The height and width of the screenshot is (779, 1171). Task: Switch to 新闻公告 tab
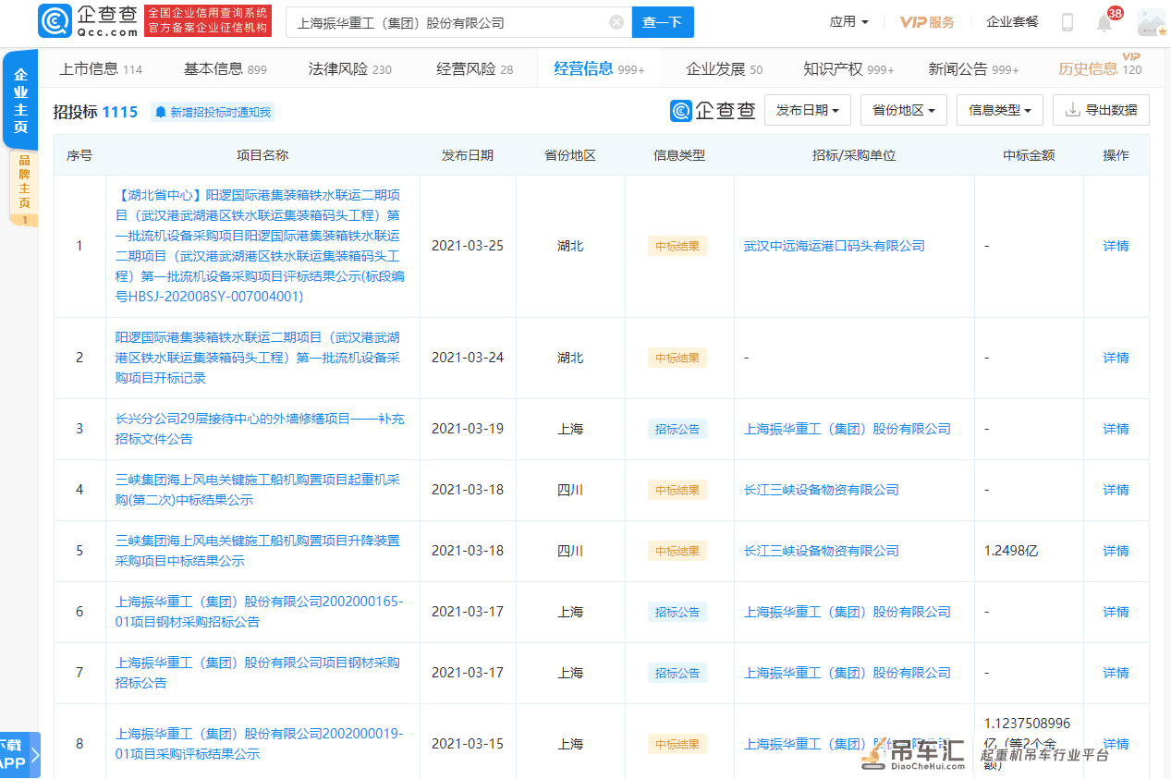pyautogui.click(x=973, y=69)
